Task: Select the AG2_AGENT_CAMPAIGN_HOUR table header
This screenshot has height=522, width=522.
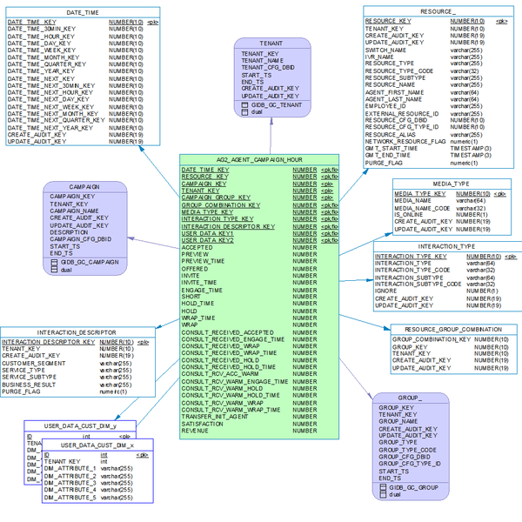Action: coord(259,160)
